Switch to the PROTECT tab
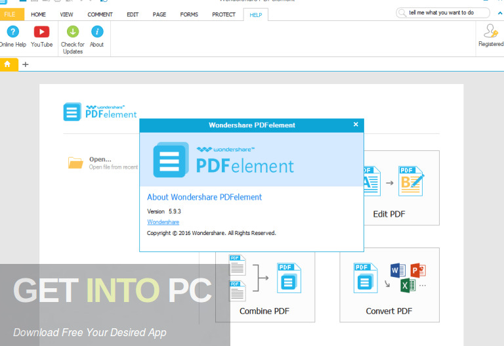The image size is (504, 346). (224, 14)
